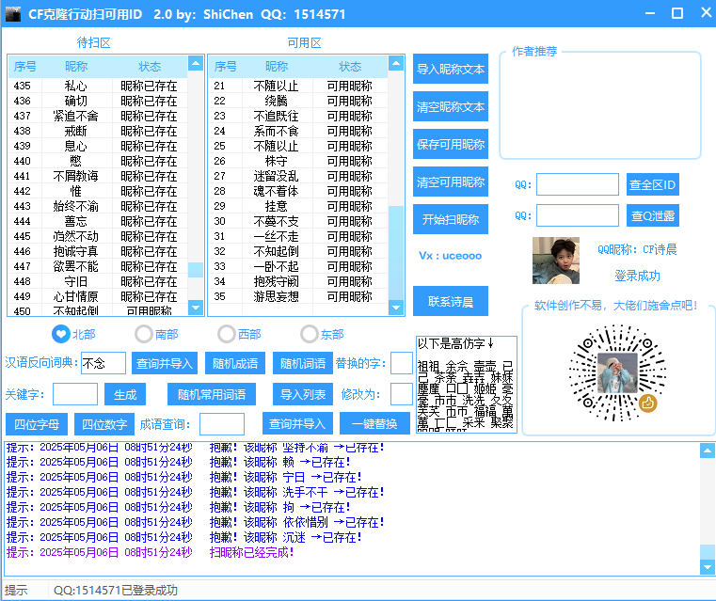Viewport: 716px width, 601px height.
Task: Focus the 成语查询 input field
Action: 222,424
